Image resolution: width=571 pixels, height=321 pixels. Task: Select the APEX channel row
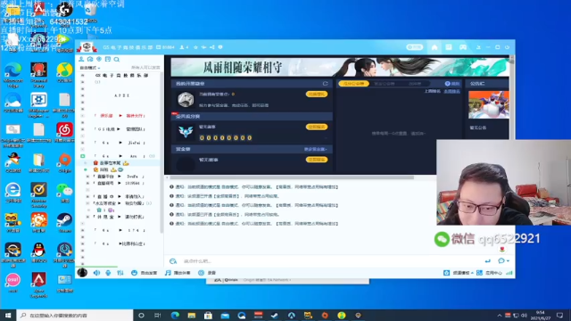coord(121,95)
